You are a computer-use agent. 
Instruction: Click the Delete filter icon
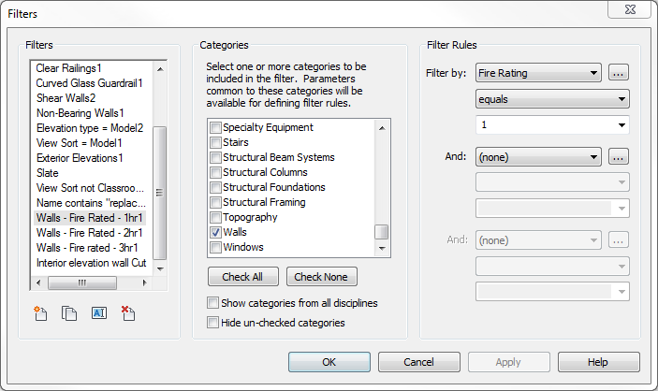[x=127, y=313]
